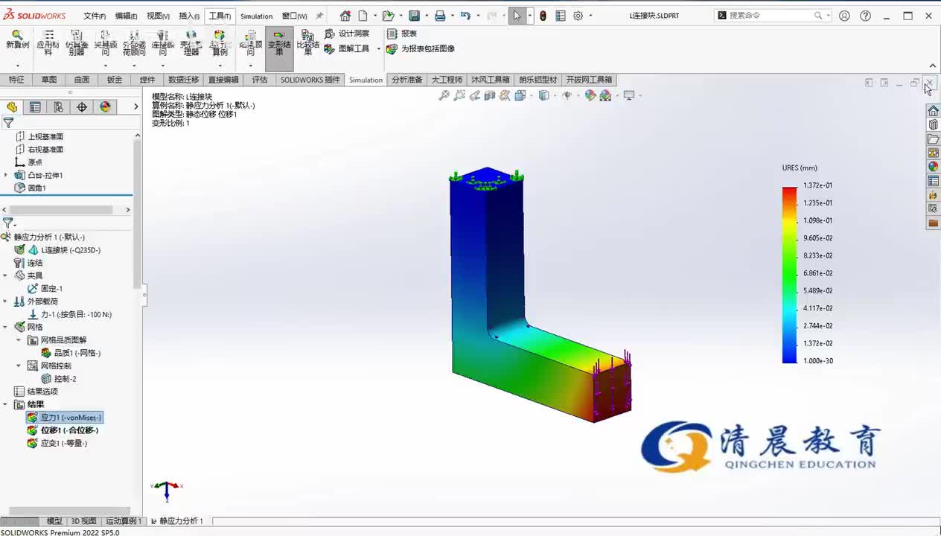The width and height of the screenshot is (941, 536).
Task: Expand the 凸台-拉伸1 feature node
Action: 6,175
